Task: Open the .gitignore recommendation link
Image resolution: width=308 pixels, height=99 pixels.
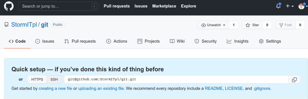Action: point(262,88)
